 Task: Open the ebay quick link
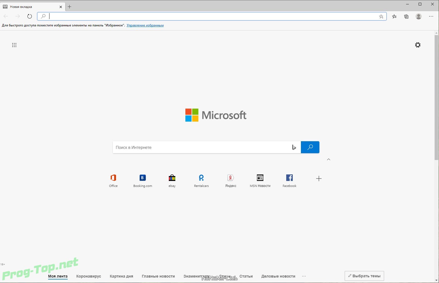172,181
